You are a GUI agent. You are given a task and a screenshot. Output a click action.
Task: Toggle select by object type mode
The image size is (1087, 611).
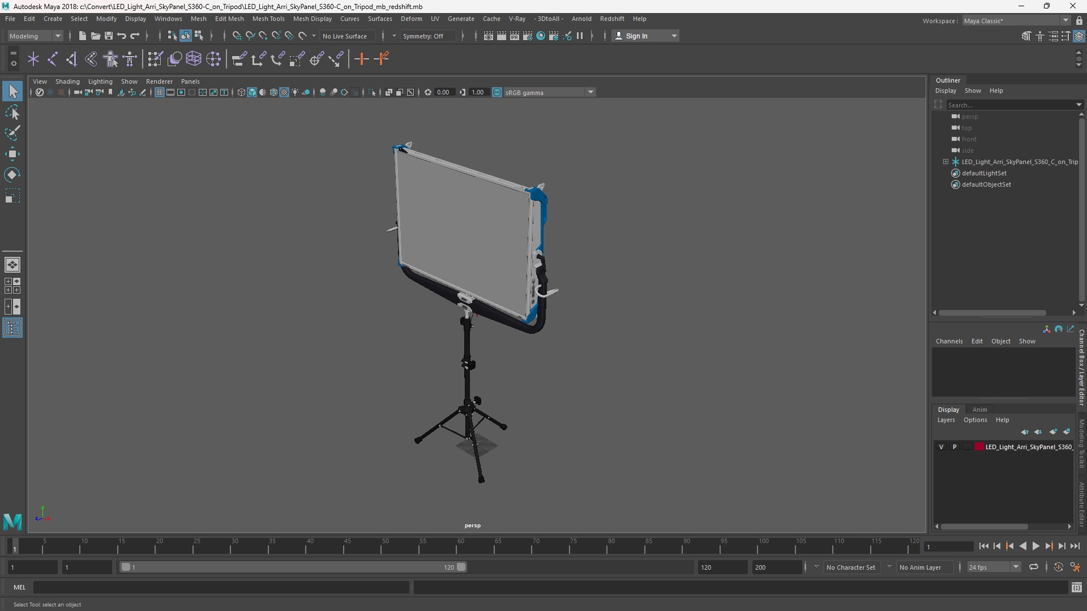pos(186,36)
